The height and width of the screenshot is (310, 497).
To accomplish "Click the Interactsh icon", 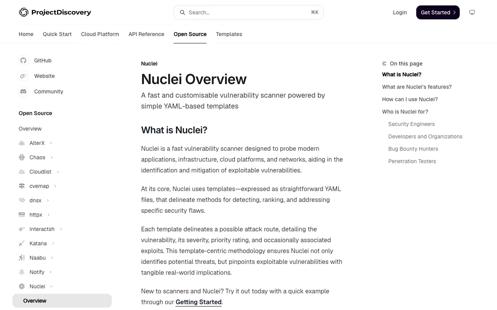I will pos(22,229).
